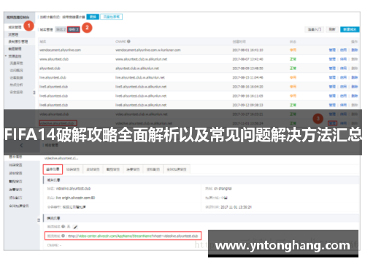Click CNAME aliyuntest.club.w.alikunlun.net without www prefix
This screenshot has height=264, width=365.
tap(137, 69)
